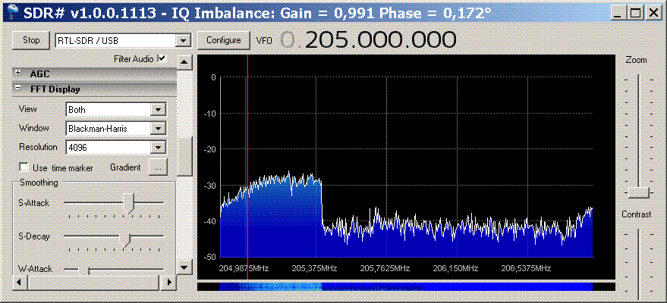Click the side panel scroll down arrow
667x303 pixels.
click(184, 267)
